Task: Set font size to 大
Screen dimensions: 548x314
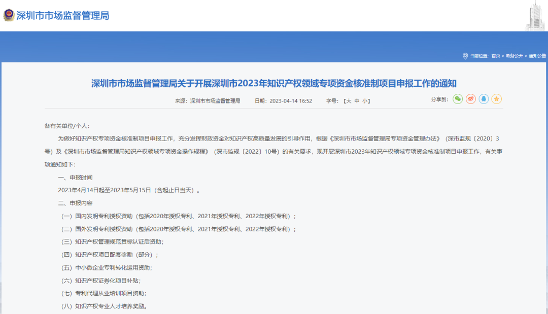Action: (349, 100)
